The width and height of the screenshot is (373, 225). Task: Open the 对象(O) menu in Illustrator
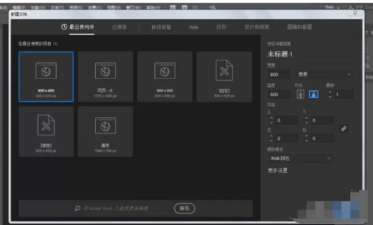coord(38,8)
